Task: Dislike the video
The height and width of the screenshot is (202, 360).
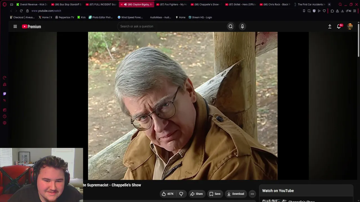Action: pos(181,194)
